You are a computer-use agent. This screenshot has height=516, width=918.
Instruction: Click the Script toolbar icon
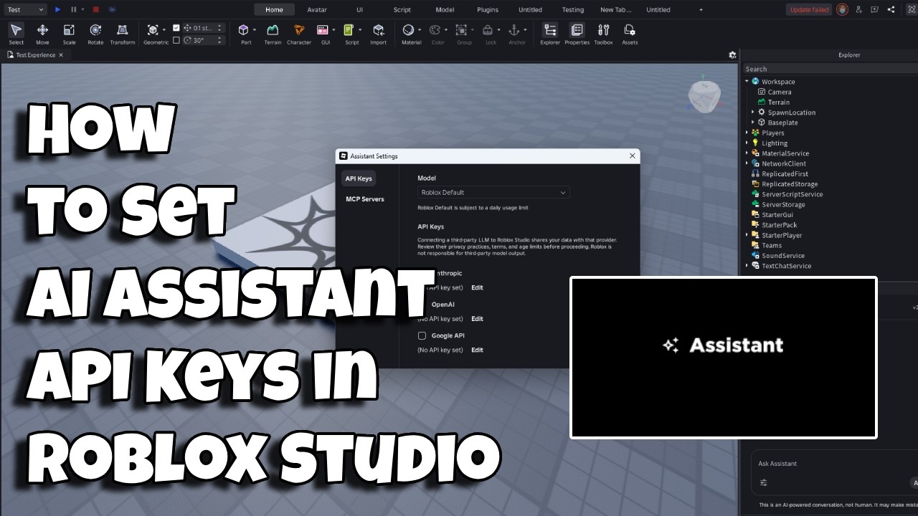click(349, 29)
